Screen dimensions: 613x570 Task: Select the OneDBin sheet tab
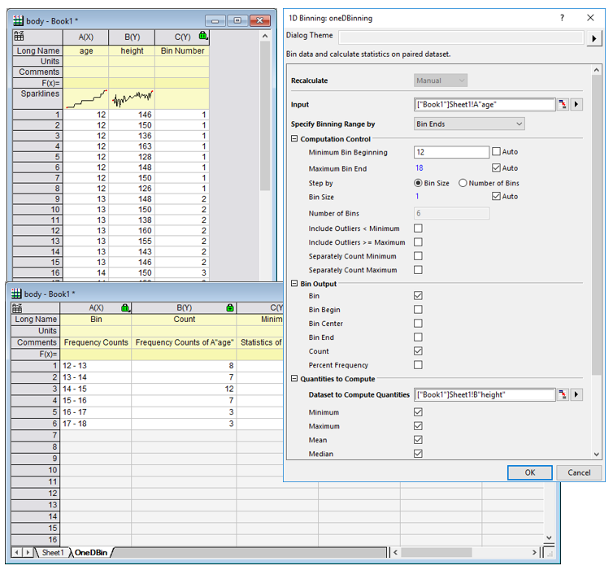(x=90, y=553)
